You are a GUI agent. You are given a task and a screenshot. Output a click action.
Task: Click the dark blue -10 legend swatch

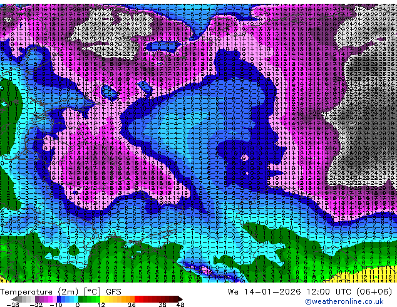(x=59, y=299)
